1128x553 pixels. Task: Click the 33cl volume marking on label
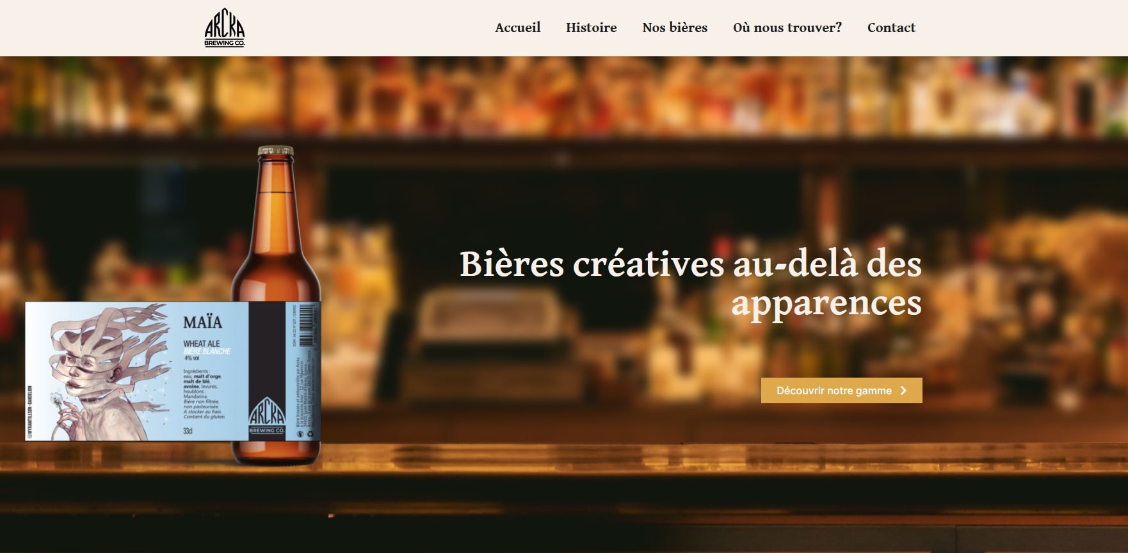click(x=188, y=431)
